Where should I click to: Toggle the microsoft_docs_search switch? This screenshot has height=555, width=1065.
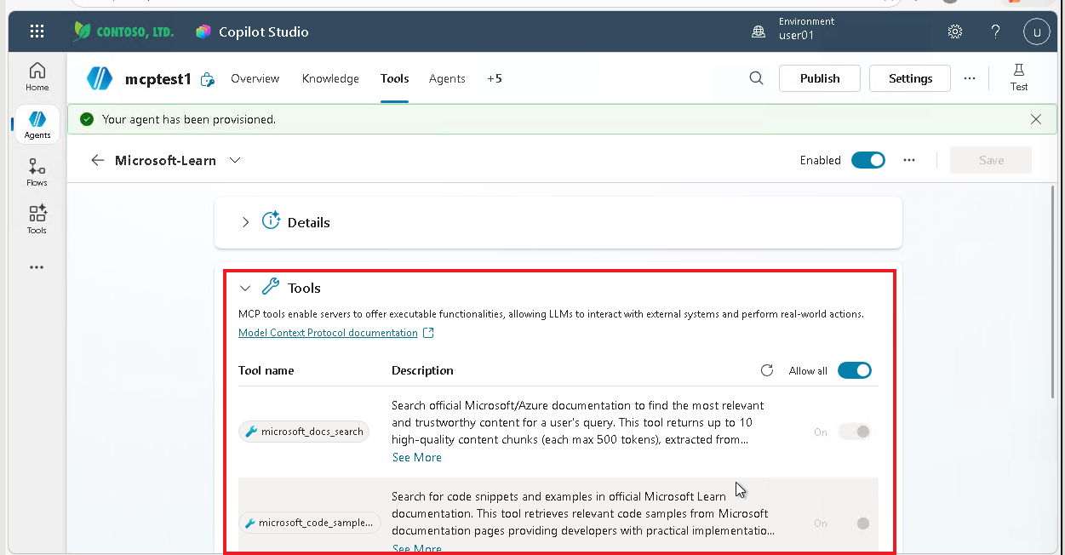[855, 432]
